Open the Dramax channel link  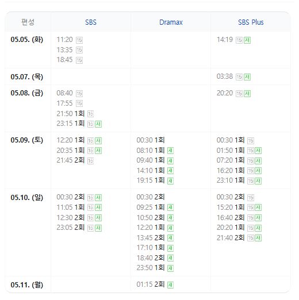click(171, 22)
